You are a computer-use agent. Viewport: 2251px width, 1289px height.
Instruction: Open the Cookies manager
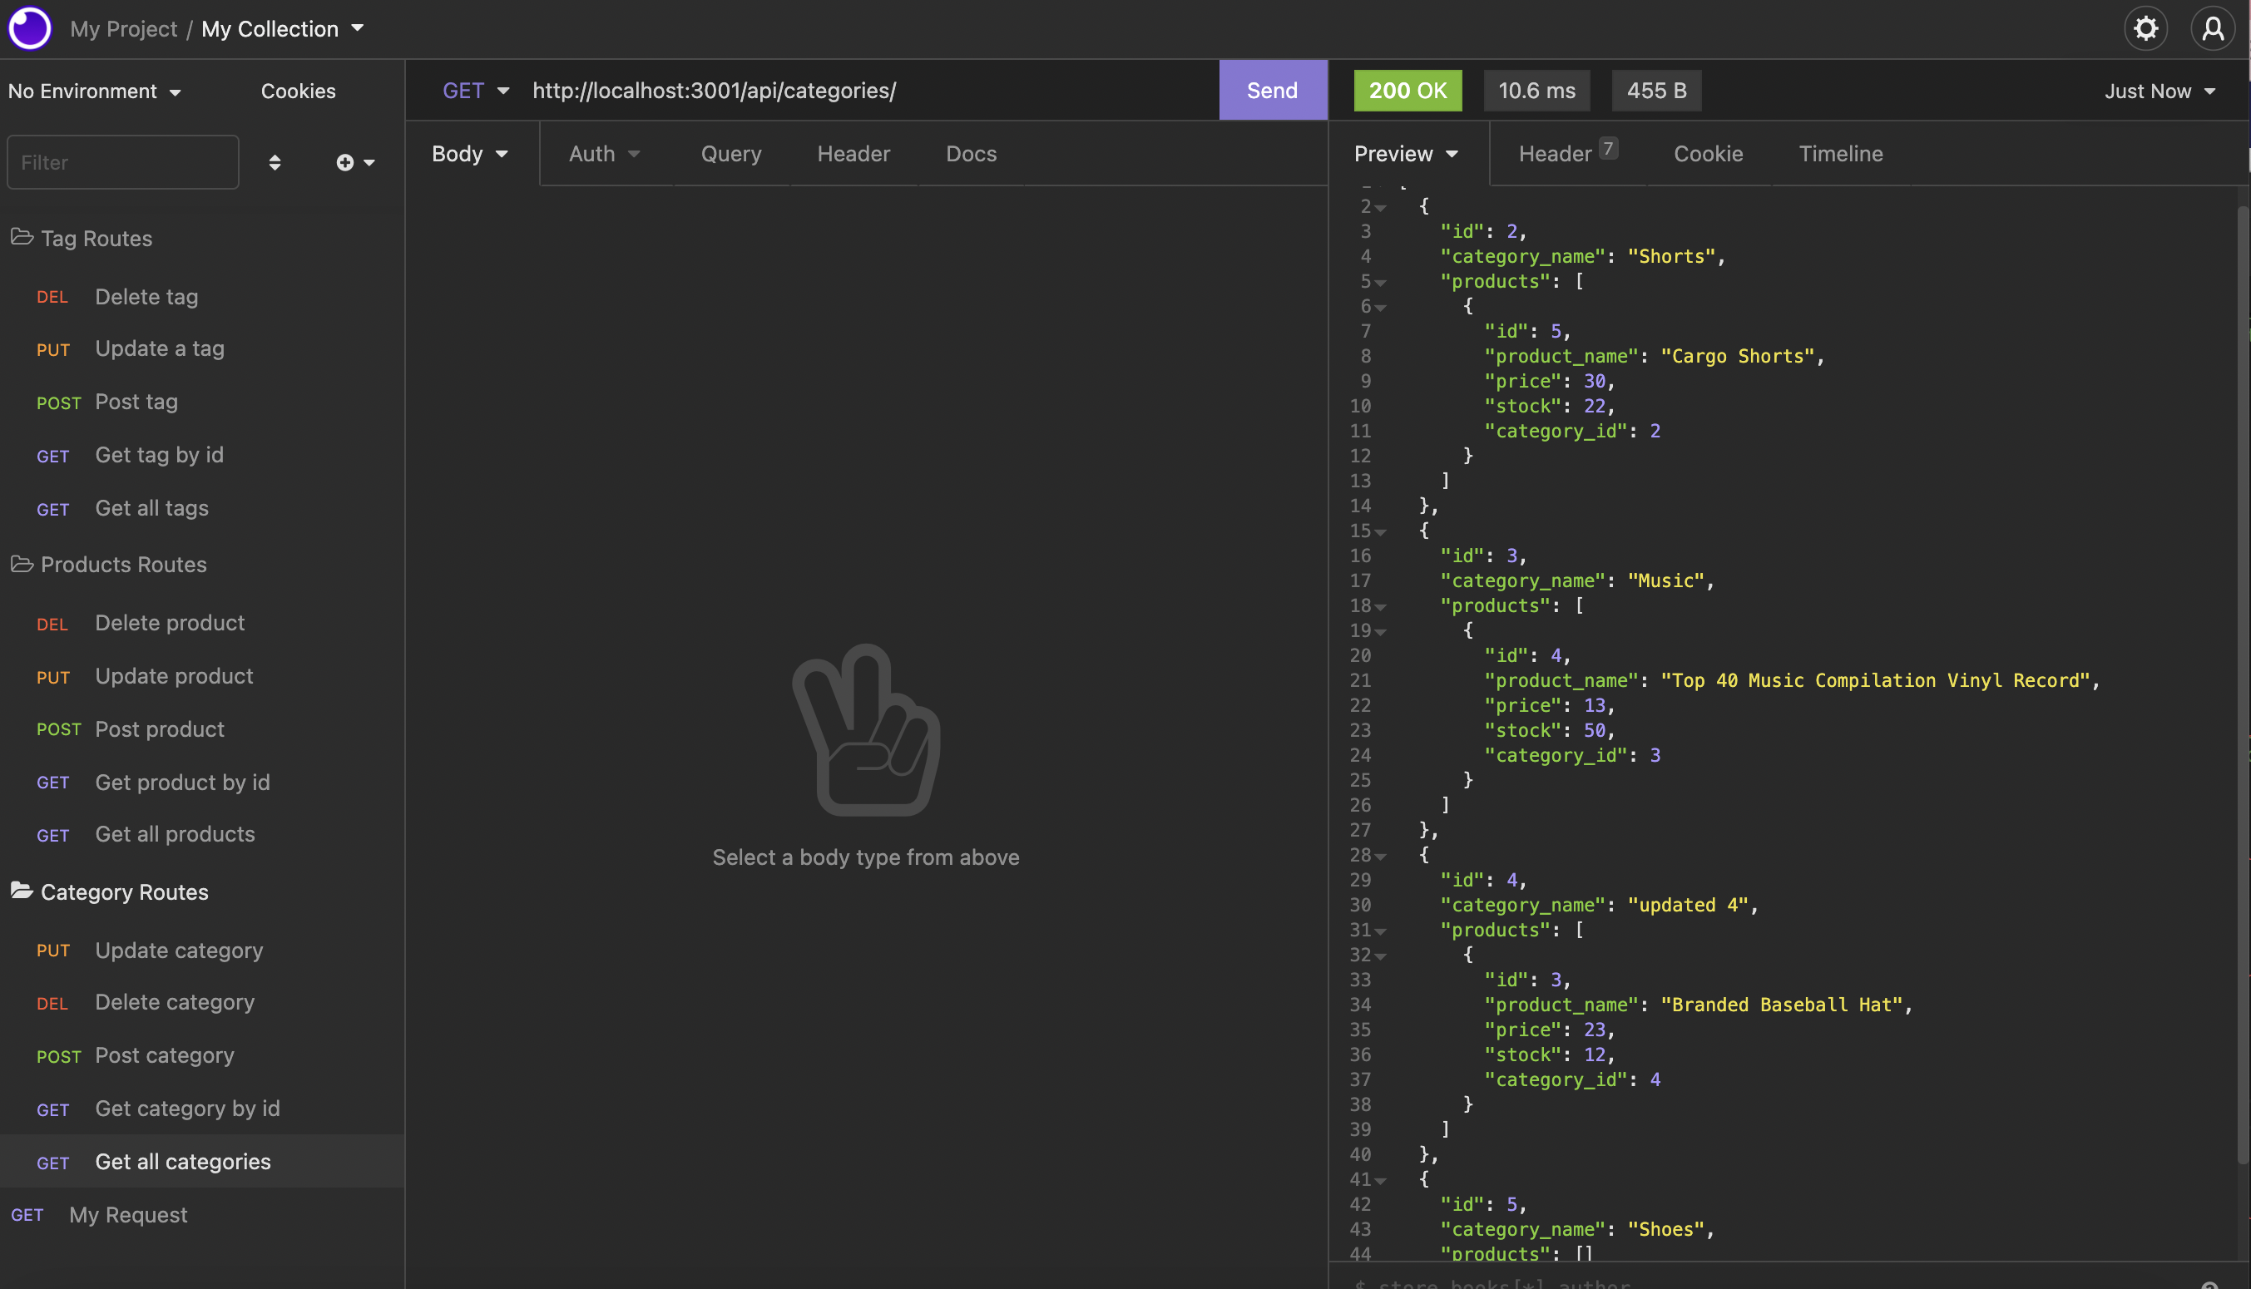click(298, 91)
